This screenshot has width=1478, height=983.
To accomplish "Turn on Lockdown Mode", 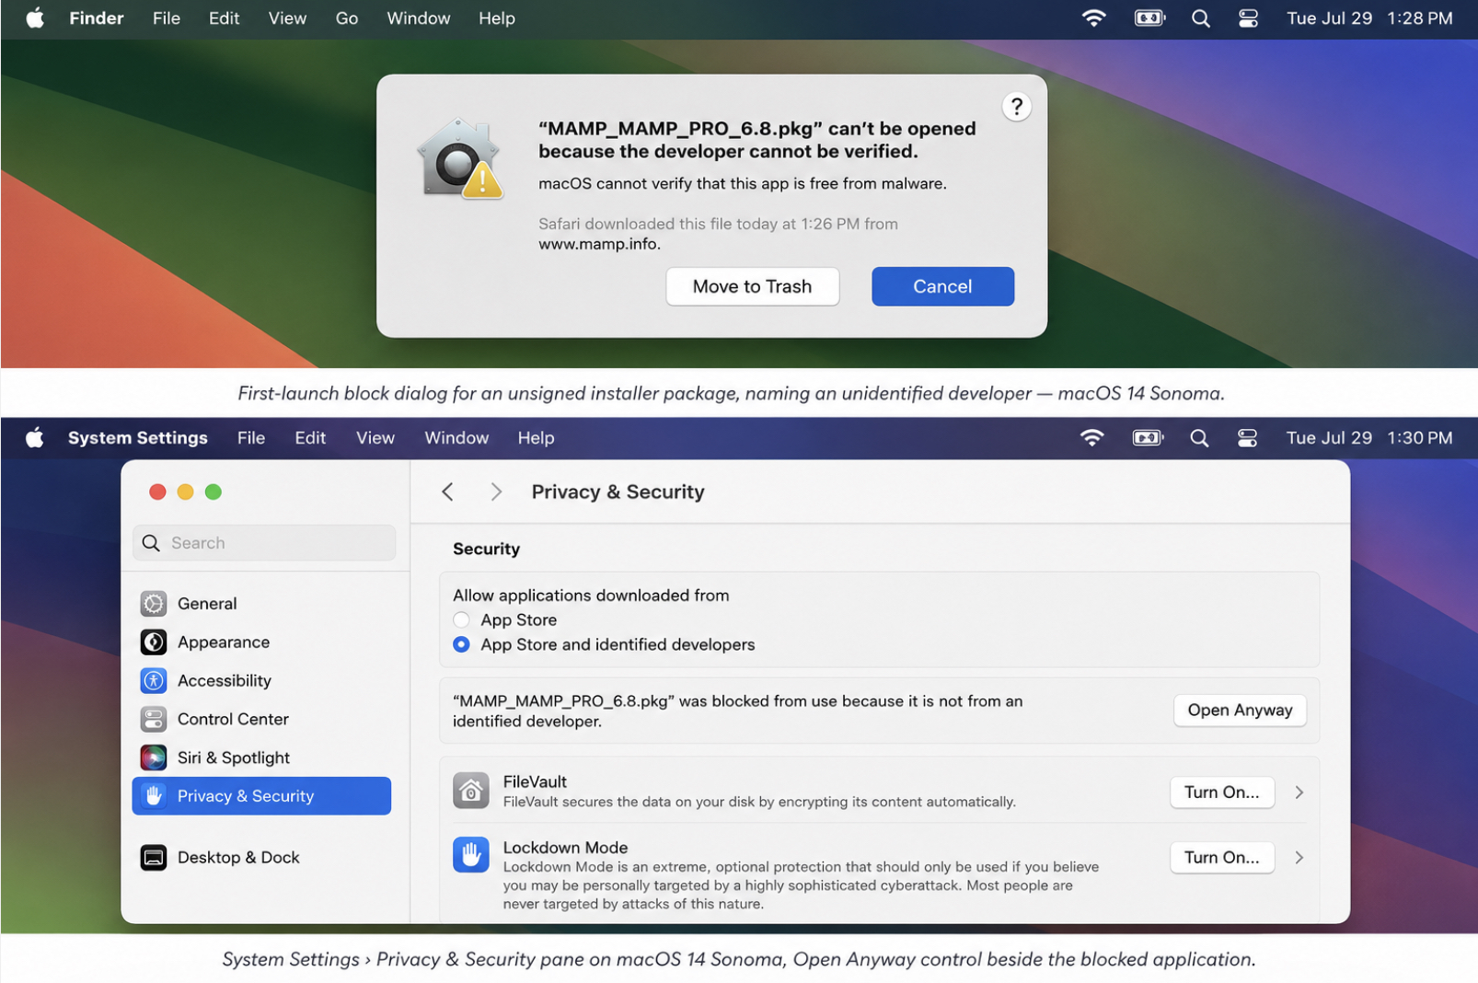I will (x=1222, y=858).
